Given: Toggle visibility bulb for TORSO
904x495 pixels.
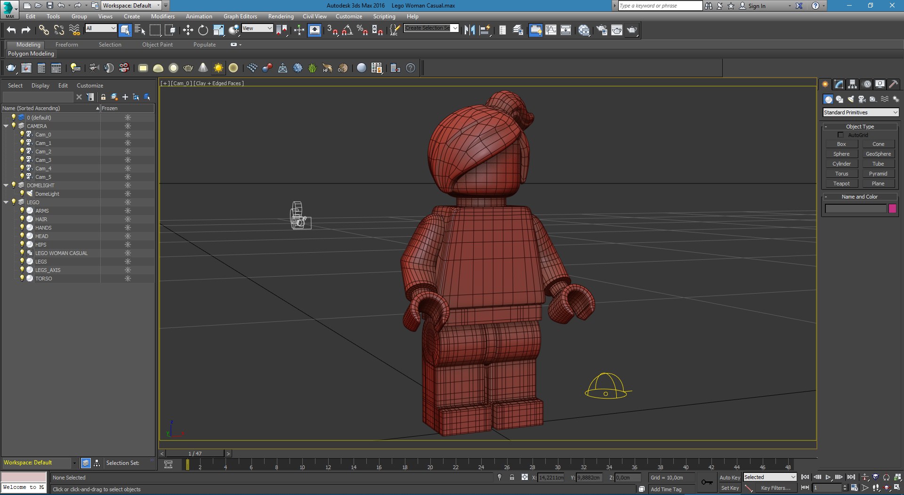Looking at the screenshot, I should tap(22, 278).
